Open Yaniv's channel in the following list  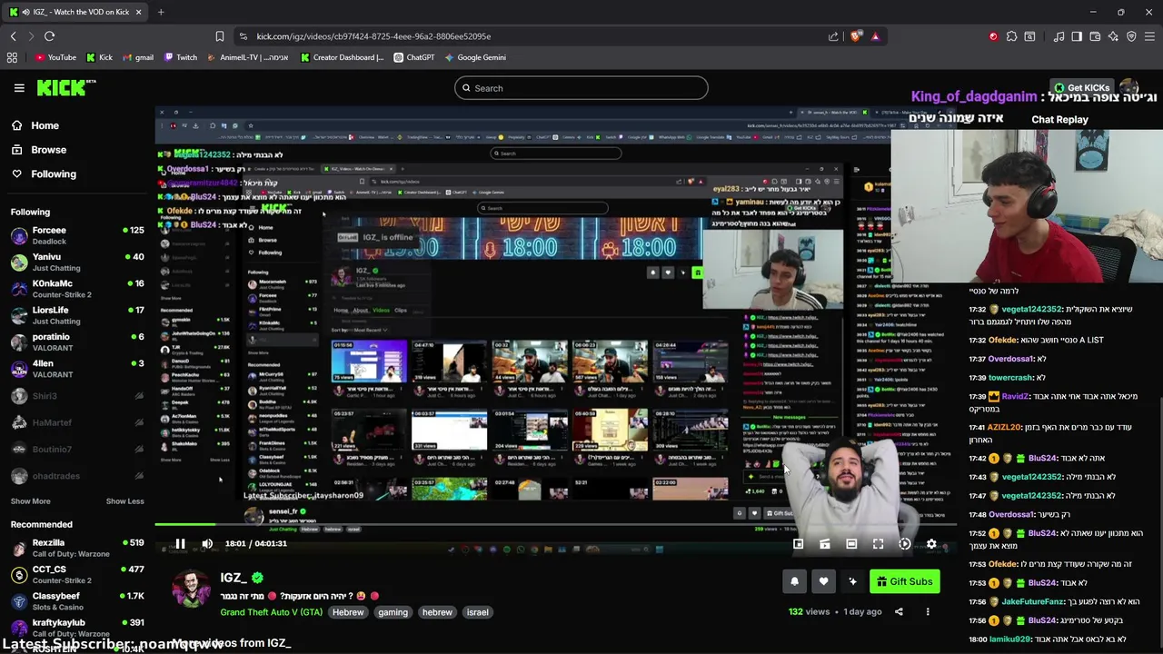(76, 262)
